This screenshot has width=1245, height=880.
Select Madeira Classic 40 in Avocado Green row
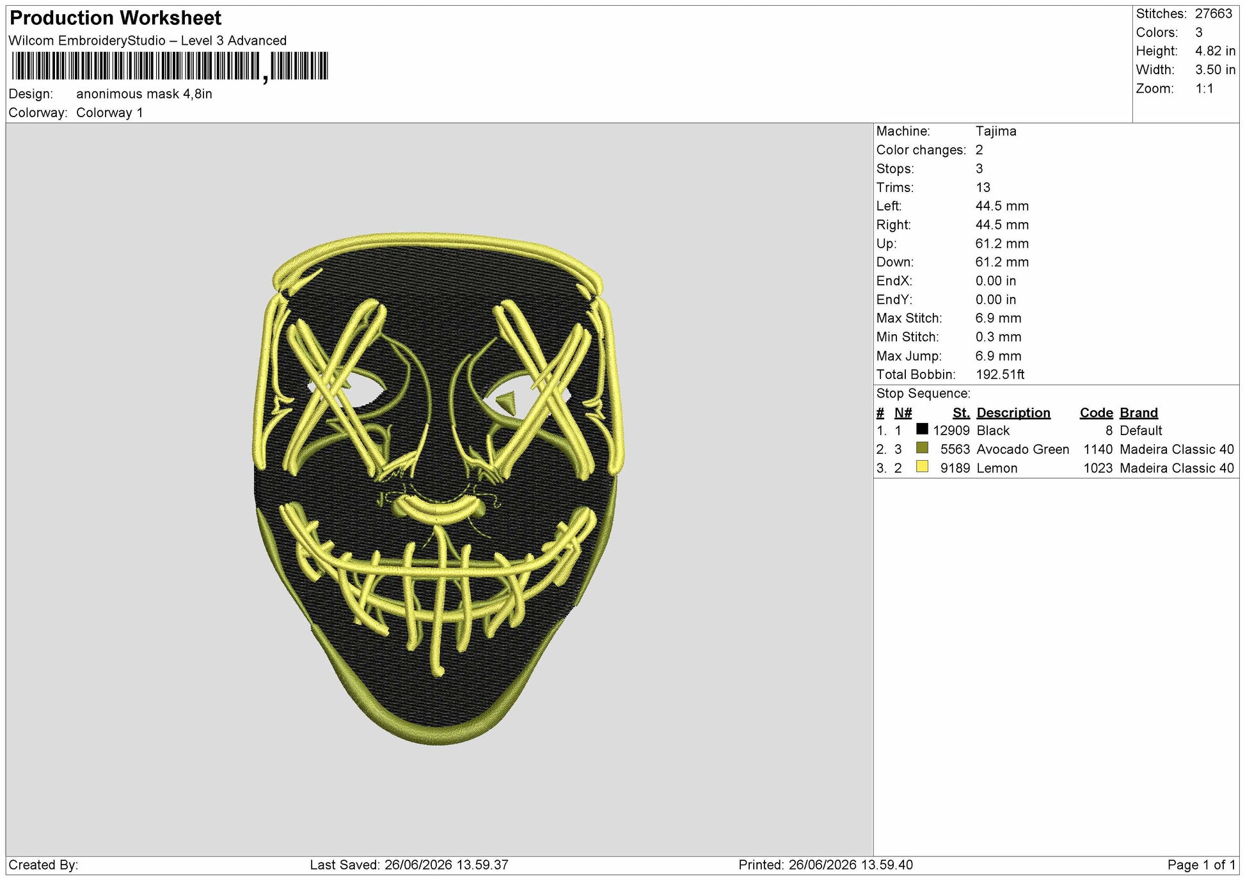pos(1177,449)
